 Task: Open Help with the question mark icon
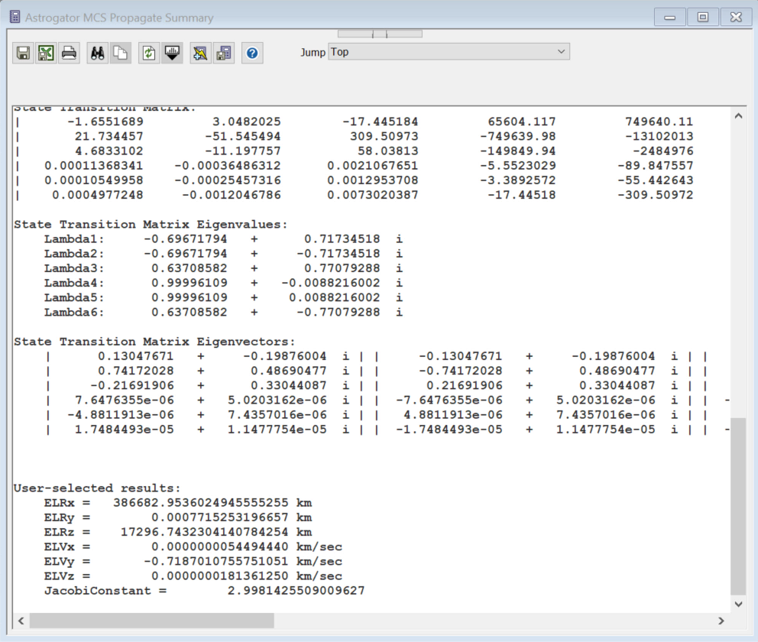pos(252,53)
